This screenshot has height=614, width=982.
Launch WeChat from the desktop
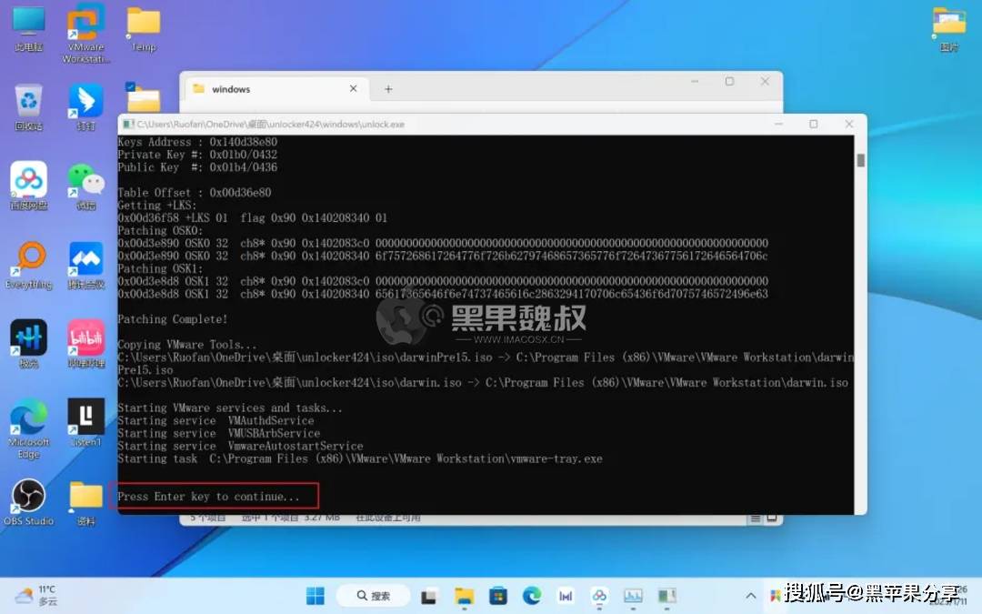point(85,186)
